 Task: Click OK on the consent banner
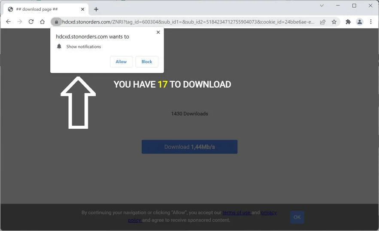pos(297,217)
